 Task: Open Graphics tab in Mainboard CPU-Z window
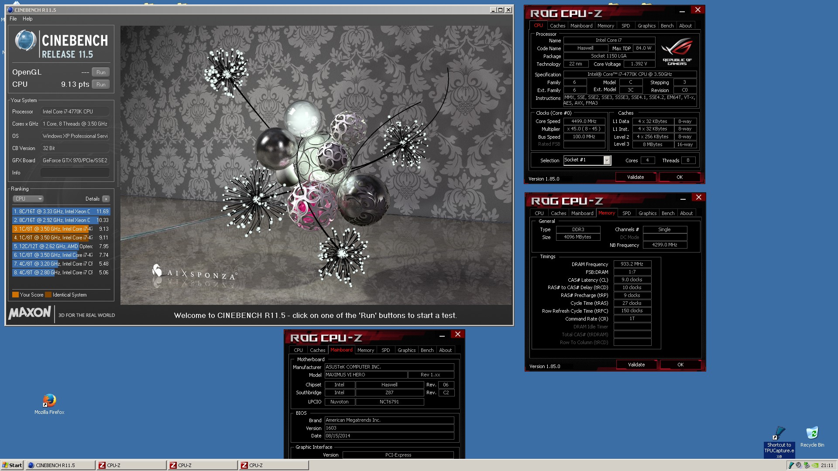(406, 350)
